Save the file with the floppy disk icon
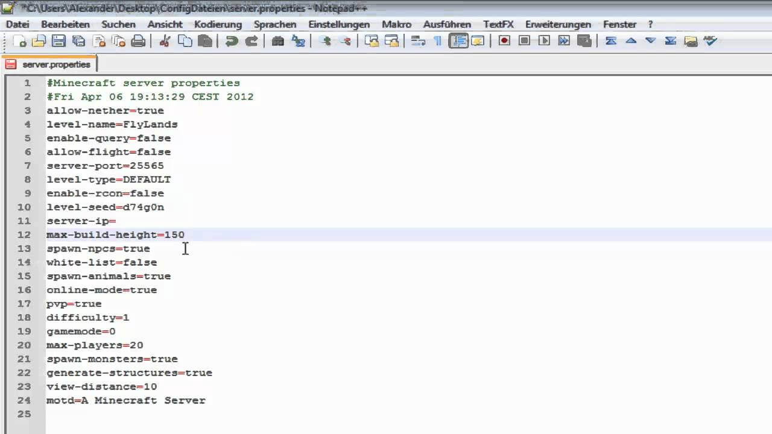 [x=59, y=41]
